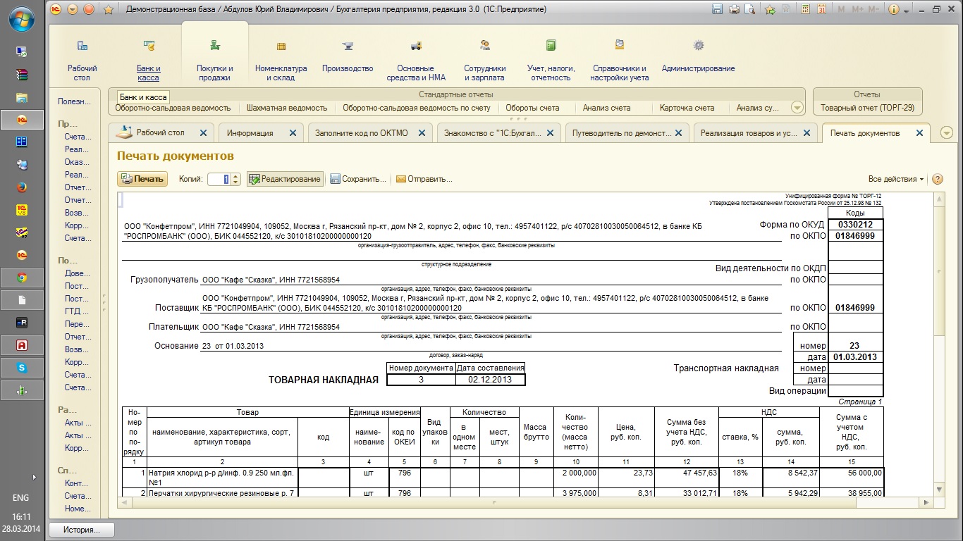
Task: Click the printer icon in title bar
Action: (734, 9)
